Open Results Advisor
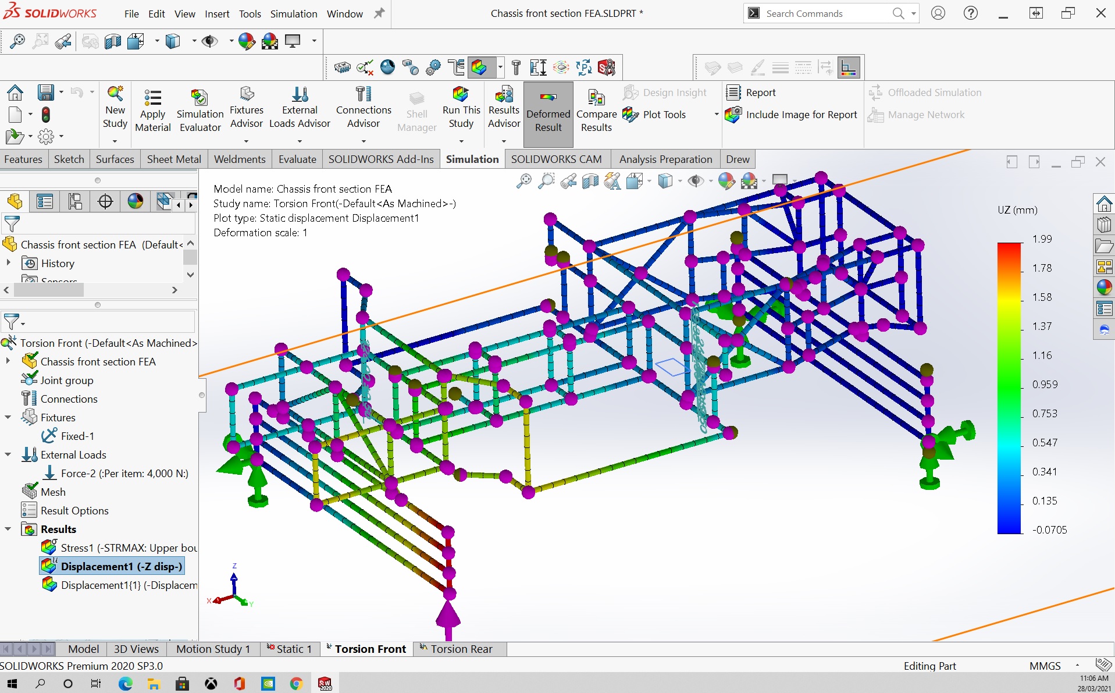The width and height of the screenshot is (1115, 693). tap(504, 108)
